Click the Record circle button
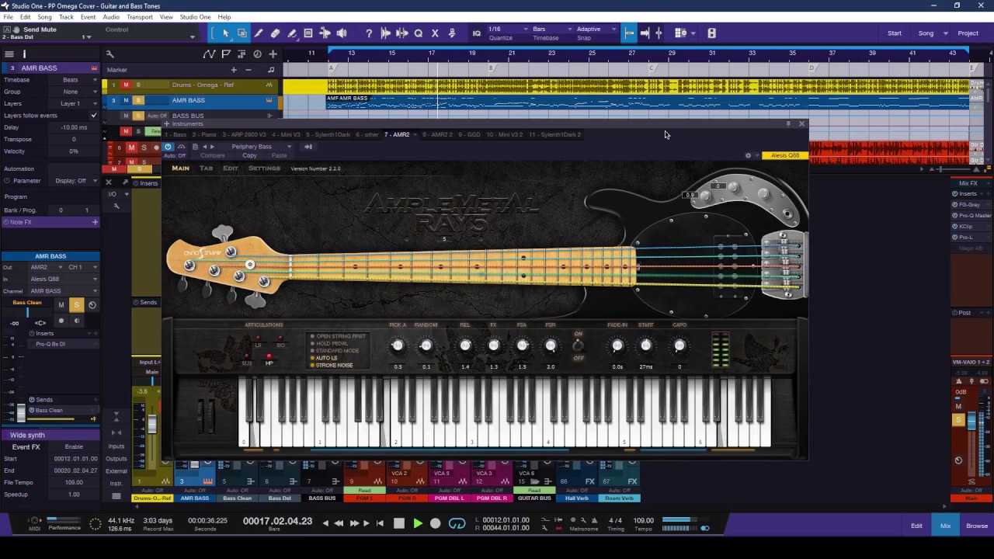This screenshot has width=994, height=559. [x=435, y=523]
